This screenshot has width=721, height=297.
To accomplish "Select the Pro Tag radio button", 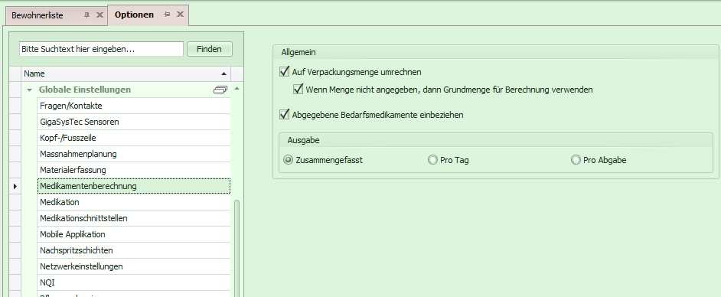I will (x=432, y=160).
